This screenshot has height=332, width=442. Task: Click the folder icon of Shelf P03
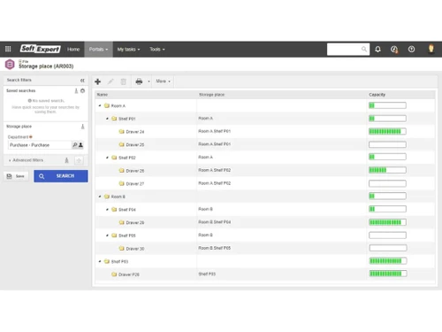pos(107,261)
